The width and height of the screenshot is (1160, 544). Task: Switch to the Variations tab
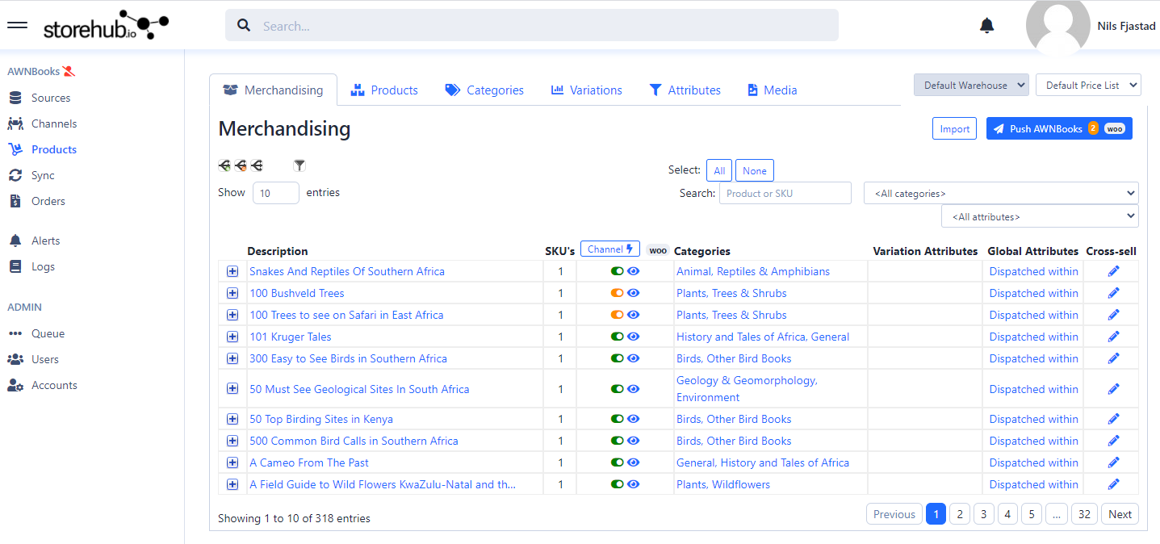coord(586,90)
